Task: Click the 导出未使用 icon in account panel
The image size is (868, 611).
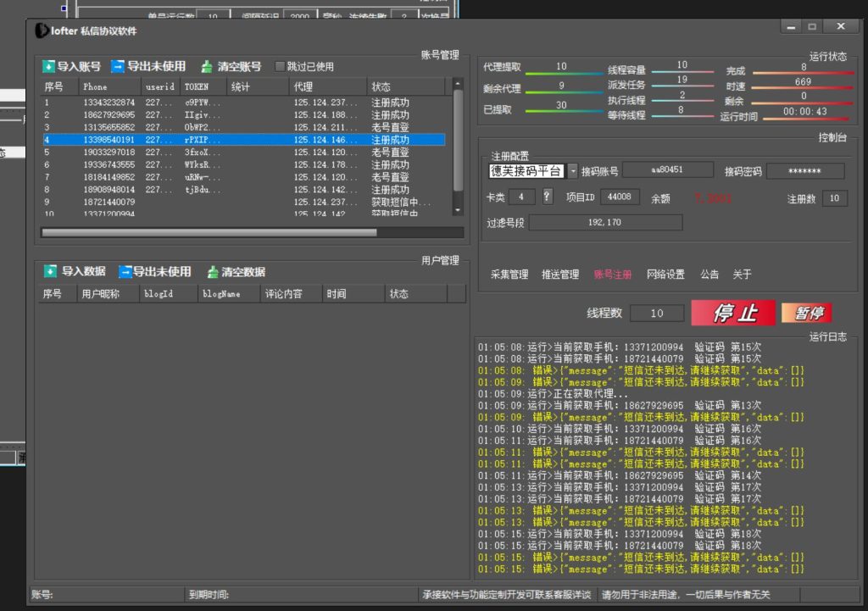Action: (x=118, y=66)
